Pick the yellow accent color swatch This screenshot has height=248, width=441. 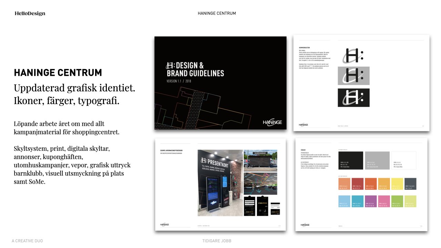click(x=397, y=184)
